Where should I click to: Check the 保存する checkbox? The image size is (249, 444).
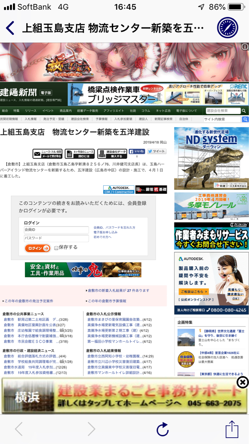56,248
